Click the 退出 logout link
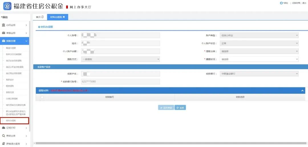Image resolution: width=308 pixels, height=147 pixels. (304, 3)
